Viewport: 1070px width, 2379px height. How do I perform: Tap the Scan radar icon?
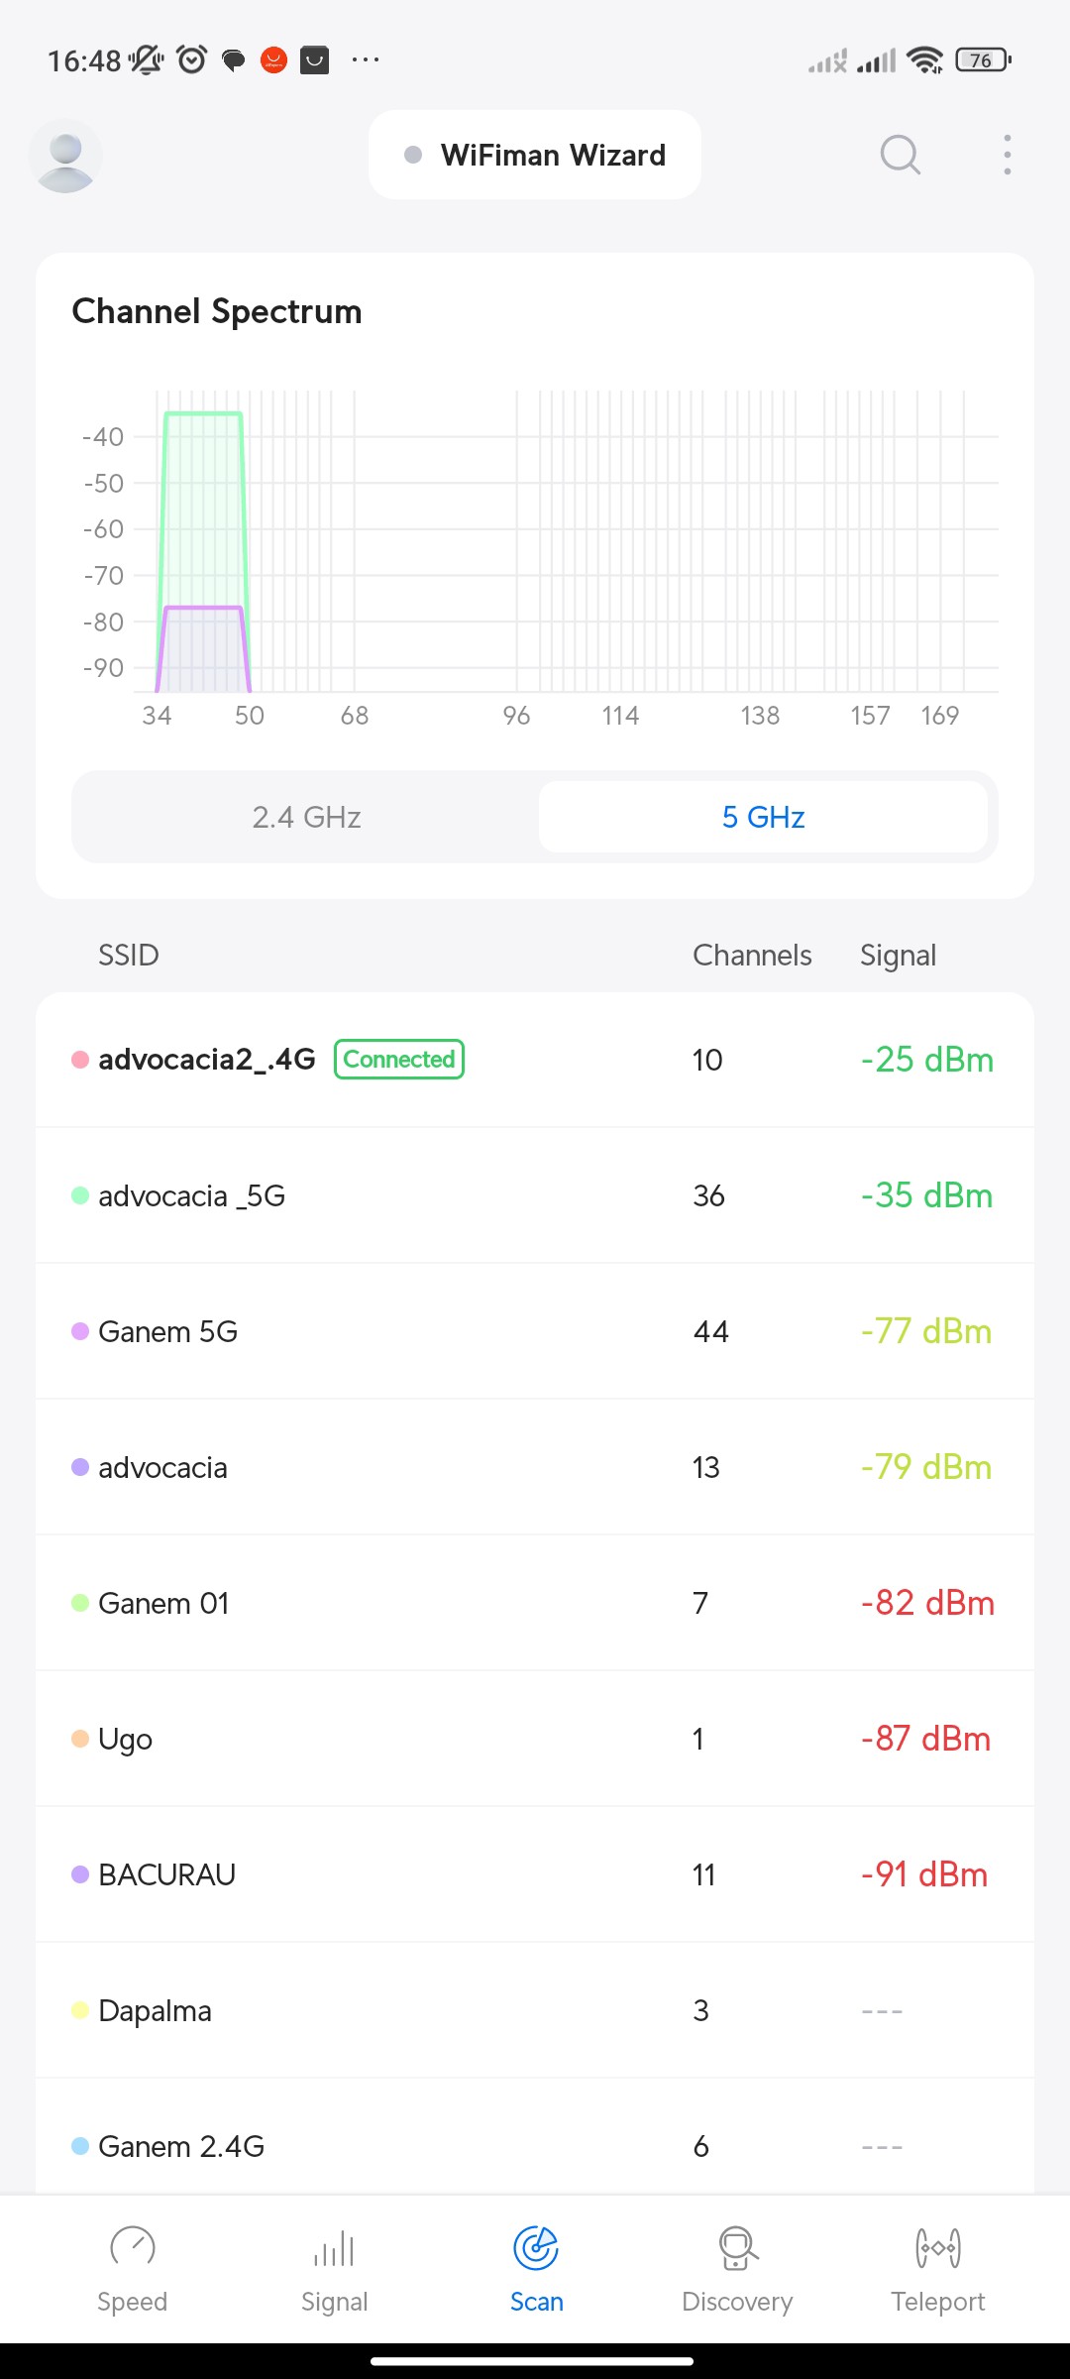(536, 2248)
